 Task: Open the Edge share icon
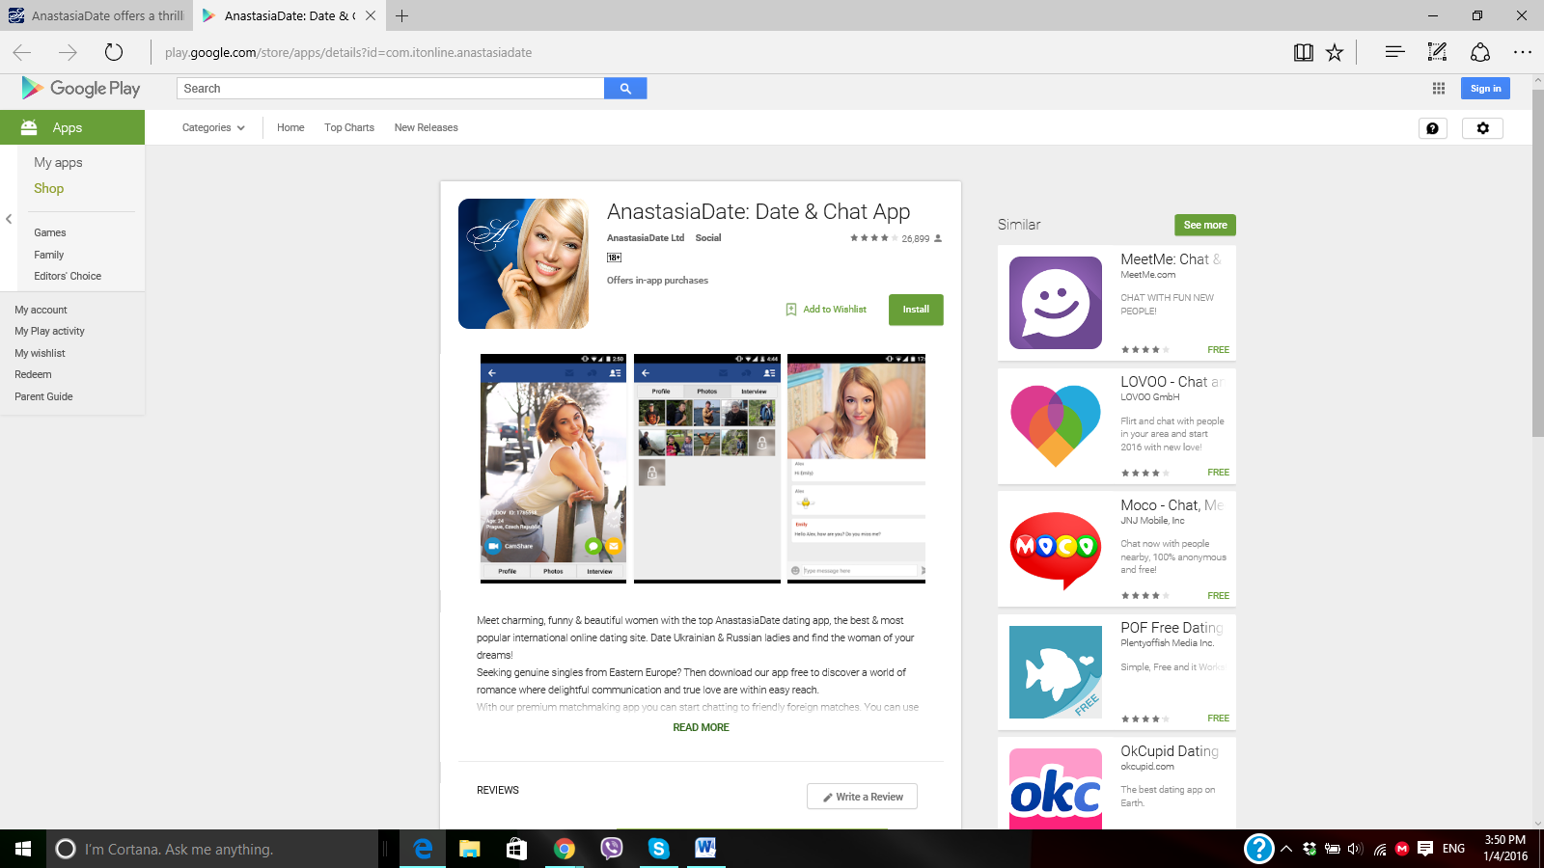pyautogui.click(x=1480, y=52)
